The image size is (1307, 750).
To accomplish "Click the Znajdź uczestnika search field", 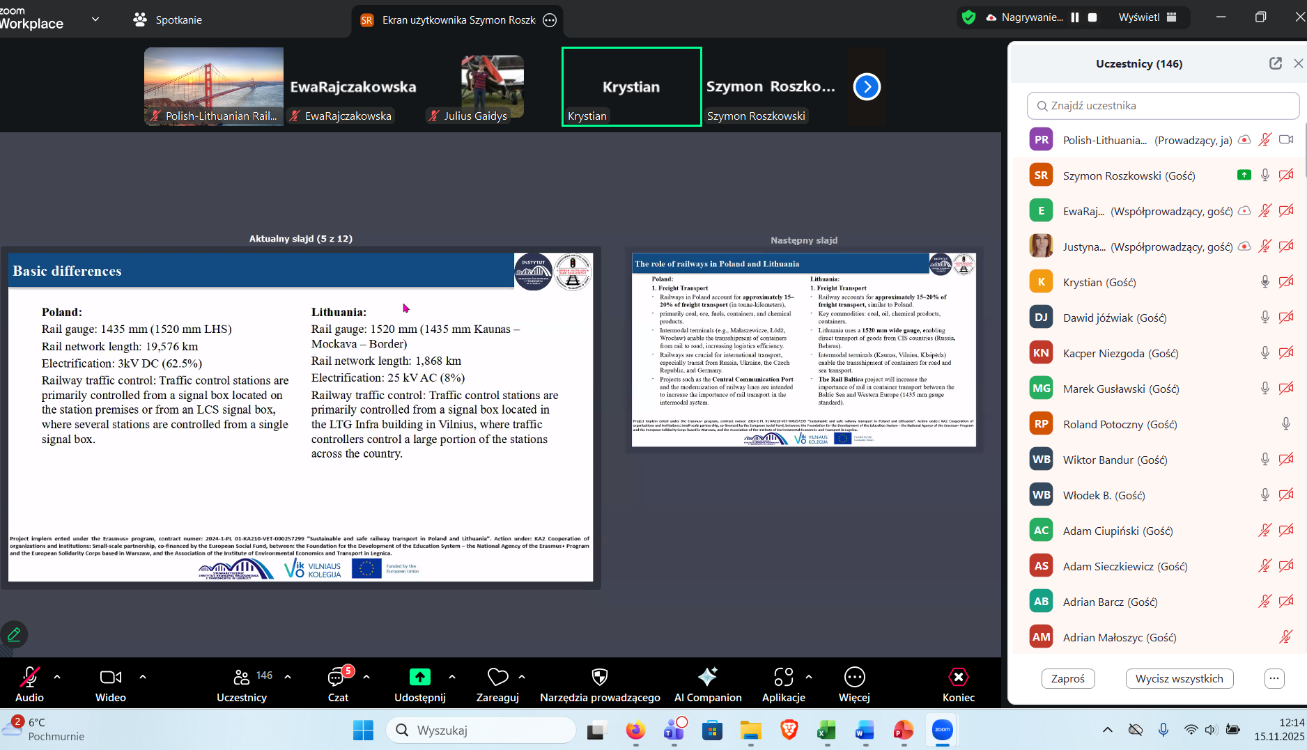I will [x=1163, y=106].
